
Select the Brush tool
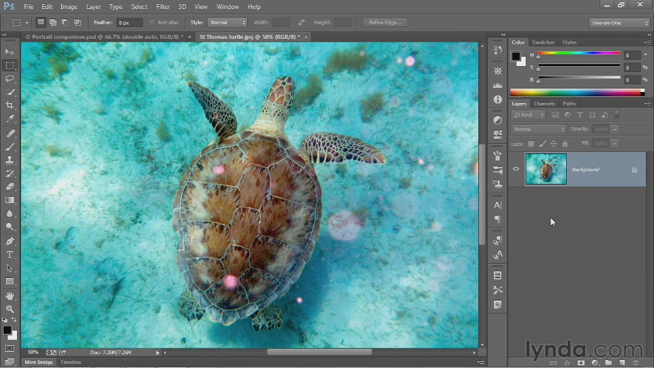pyautogui.click(x=10, y=147)
